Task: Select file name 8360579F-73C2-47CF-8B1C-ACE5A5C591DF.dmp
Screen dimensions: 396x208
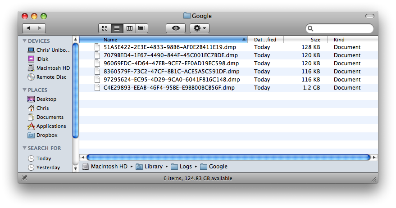Action: click(172, 72)
